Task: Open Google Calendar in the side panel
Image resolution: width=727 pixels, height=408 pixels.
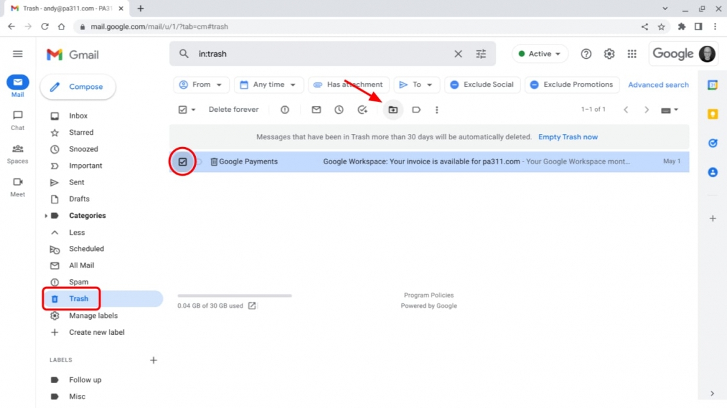Action: [x=712, y=84]
